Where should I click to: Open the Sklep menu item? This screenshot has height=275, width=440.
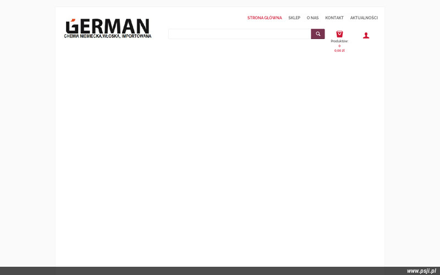tap(294, 18)
